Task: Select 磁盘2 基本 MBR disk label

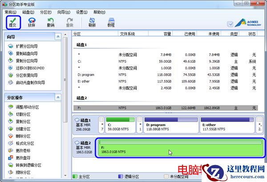Action: [x=84, y=147]
